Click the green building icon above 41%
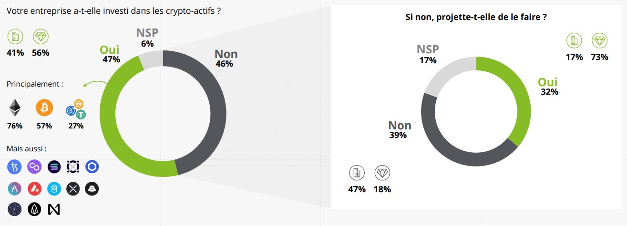 tap(15, 36)
